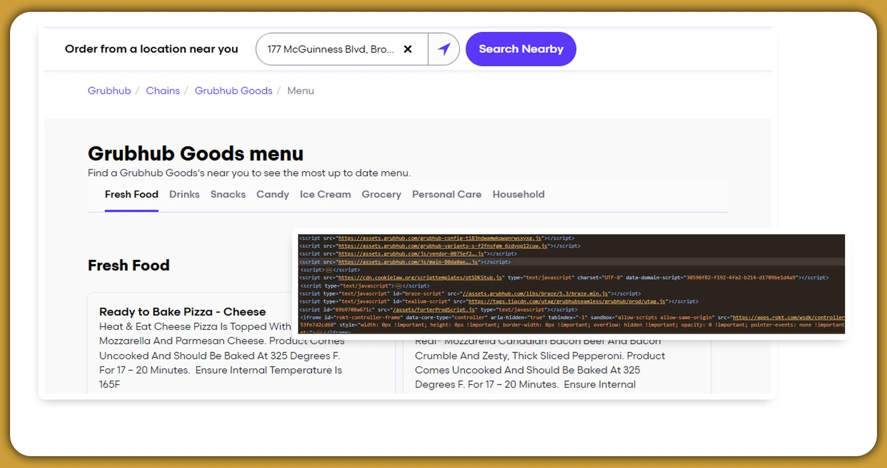Open the Grubhub Goods breadcrumb link
Viewport: 887px width, 468px height.
pyautogui.click(x=233, y=90)
